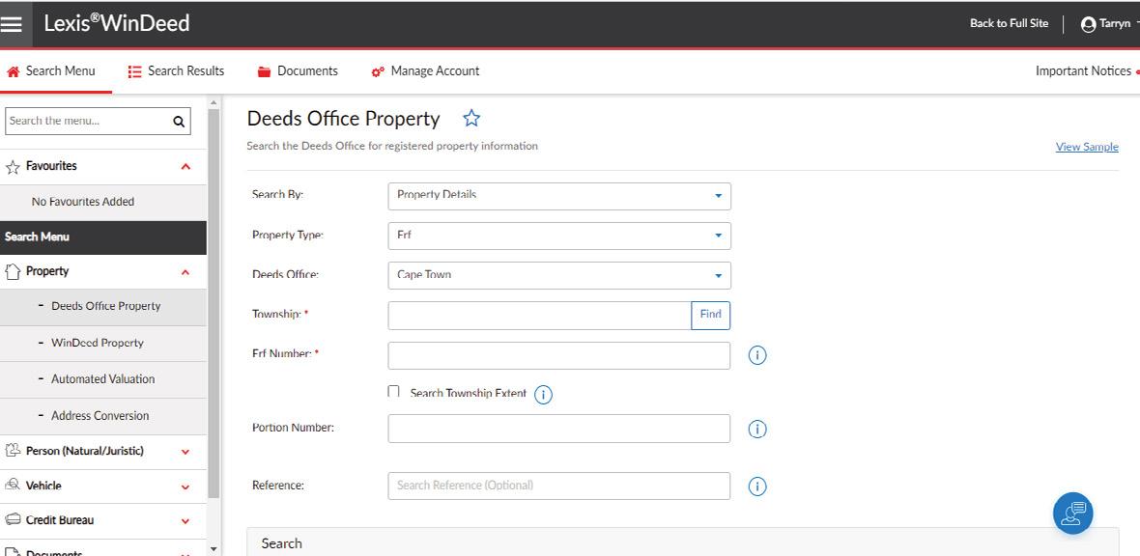Open Automated Valuation menu item
1140x556 pixels.
[x=103, y=379]
